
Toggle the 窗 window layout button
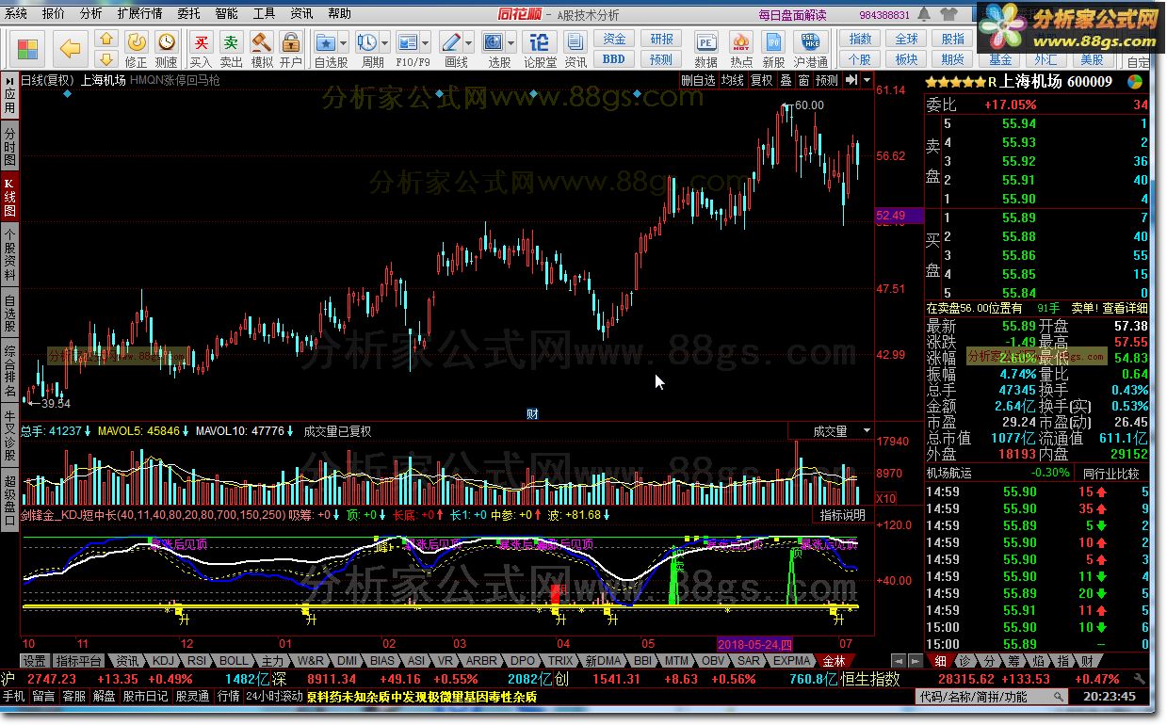point(803,81)
